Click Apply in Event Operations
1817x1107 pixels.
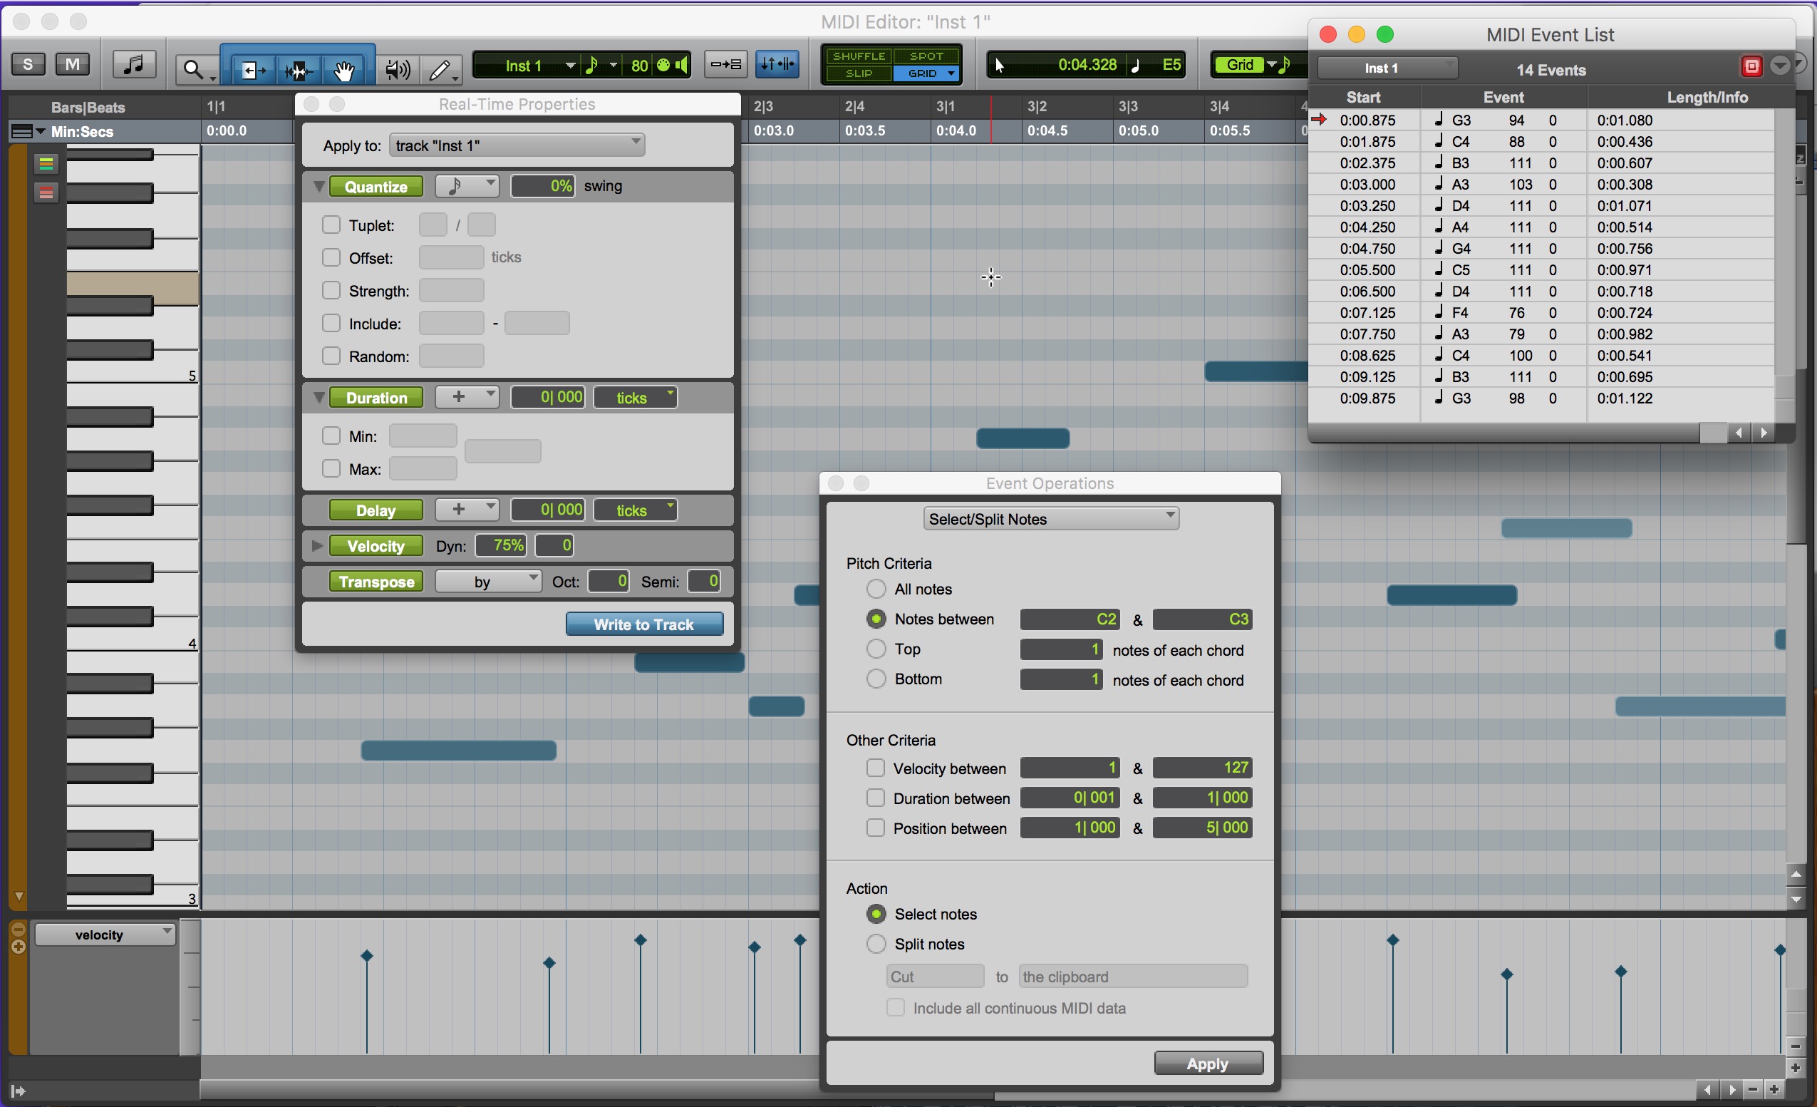tap(1207, 1063)
